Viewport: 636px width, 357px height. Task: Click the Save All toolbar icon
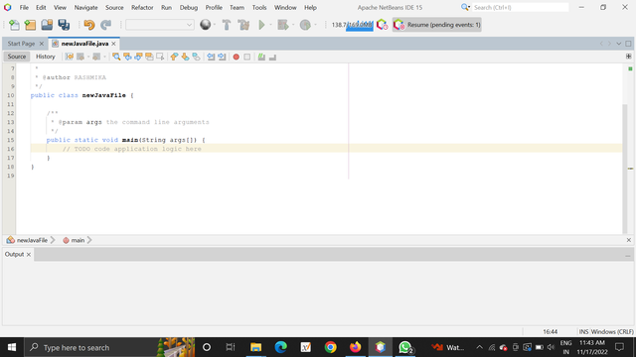[x=64, y=25]
